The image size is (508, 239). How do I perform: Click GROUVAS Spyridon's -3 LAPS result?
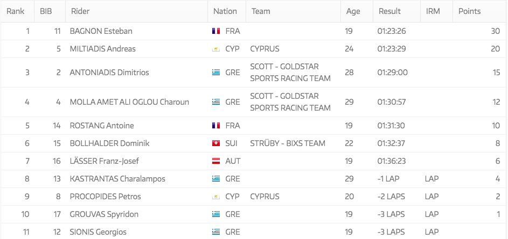392,214
